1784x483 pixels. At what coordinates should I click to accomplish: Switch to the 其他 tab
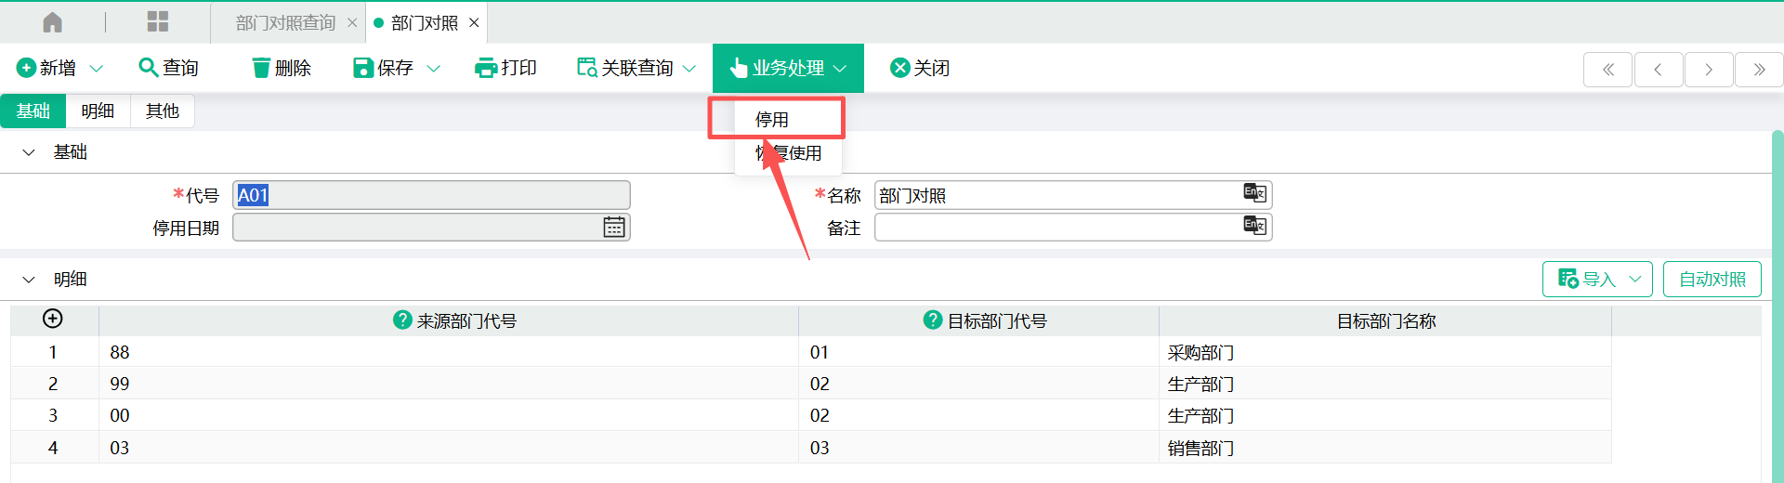tap(162, 111)
